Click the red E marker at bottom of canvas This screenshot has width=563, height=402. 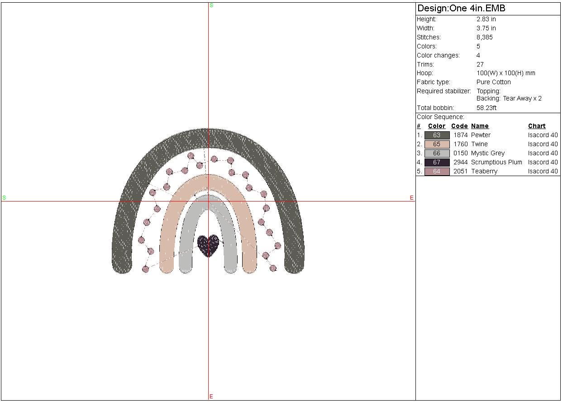(211, 397)
